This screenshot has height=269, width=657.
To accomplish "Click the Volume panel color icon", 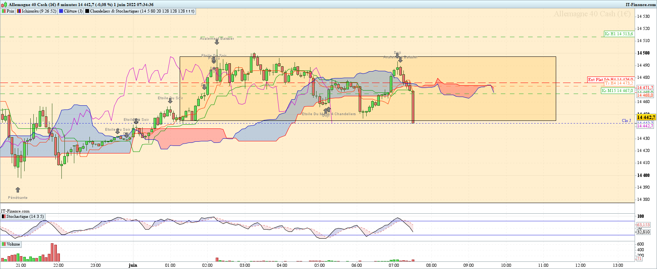I will point(4,244).
